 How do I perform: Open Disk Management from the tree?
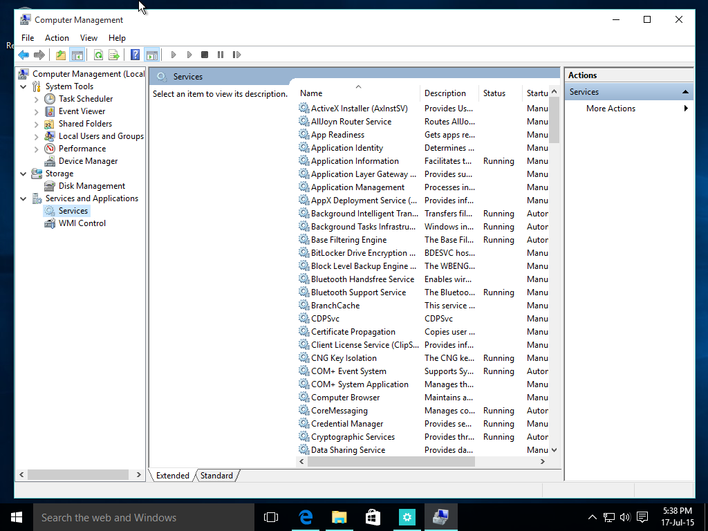click(x=92, y=185)
